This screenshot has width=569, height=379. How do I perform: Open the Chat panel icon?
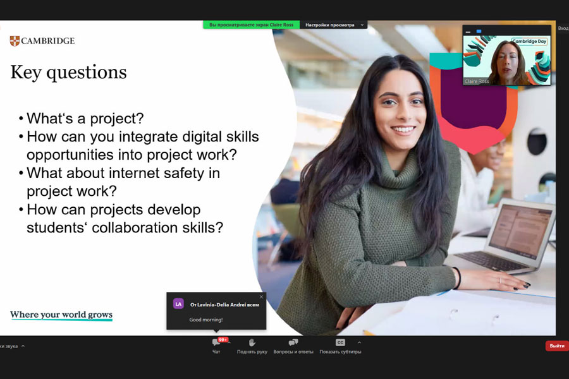coord(216,342)
